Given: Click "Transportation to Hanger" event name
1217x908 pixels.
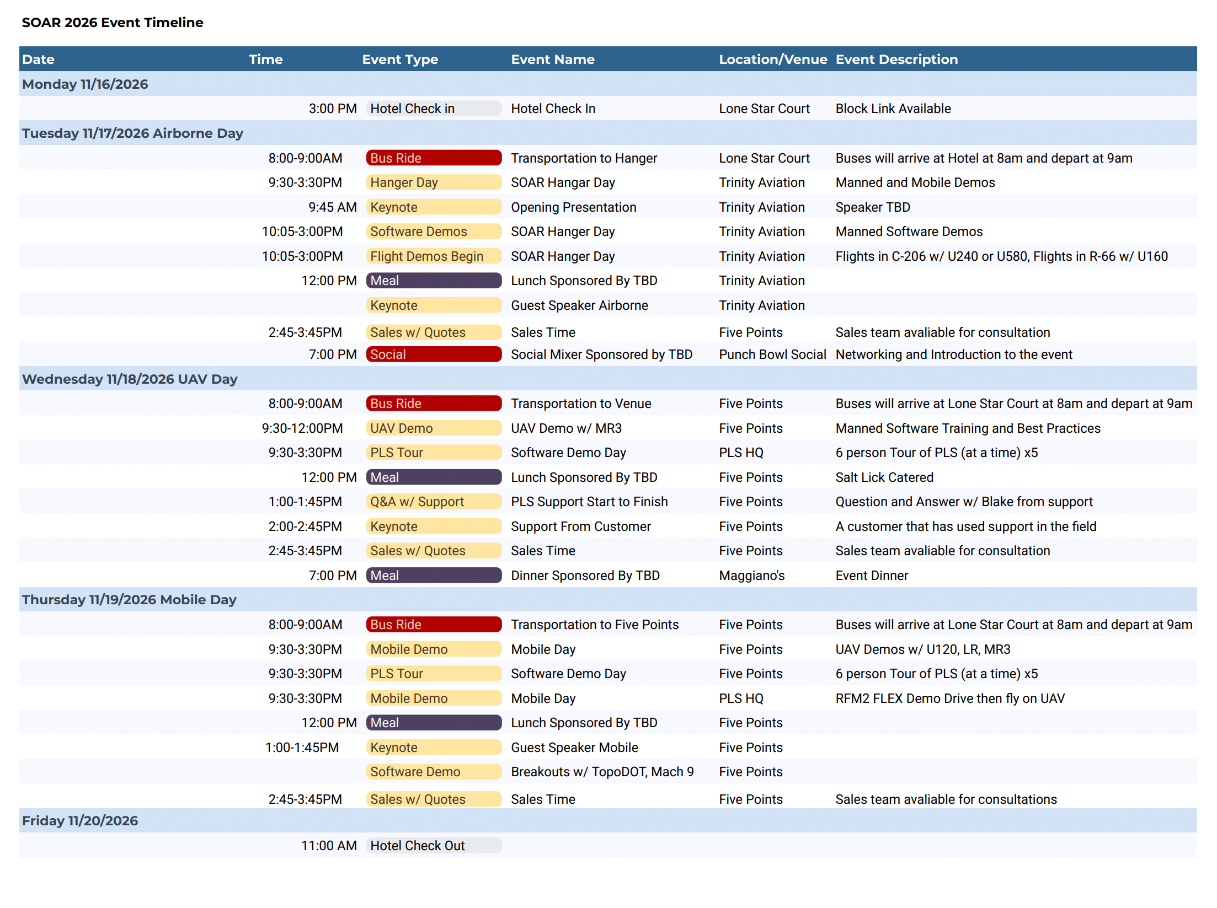Looking at the screenshot, I should coord(584,158).
